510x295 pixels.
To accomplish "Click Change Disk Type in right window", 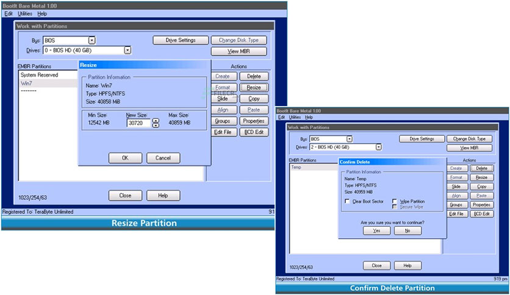I will tap(469, 139).
